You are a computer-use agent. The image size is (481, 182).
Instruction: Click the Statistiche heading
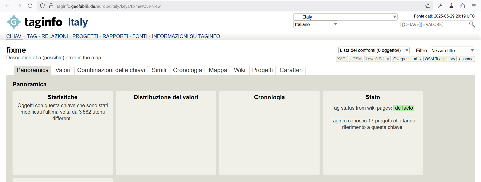(63, 97)
